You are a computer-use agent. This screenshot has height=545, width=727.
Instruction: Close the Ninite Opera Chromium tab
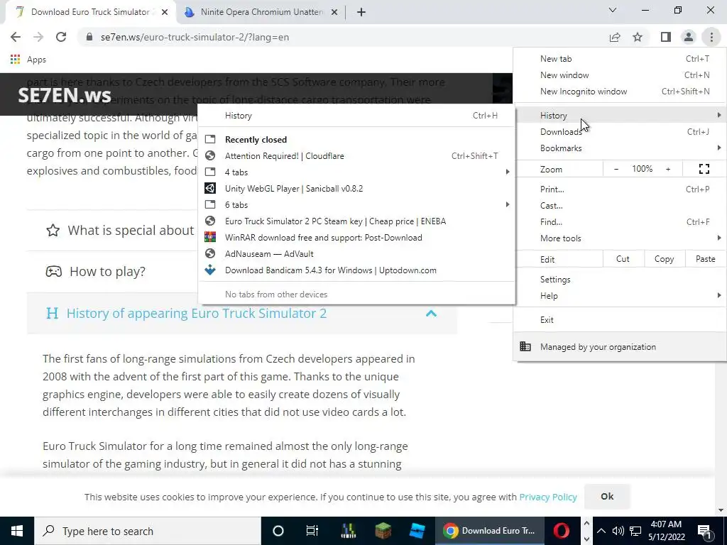pyautogui.click(x=334, y=12)
